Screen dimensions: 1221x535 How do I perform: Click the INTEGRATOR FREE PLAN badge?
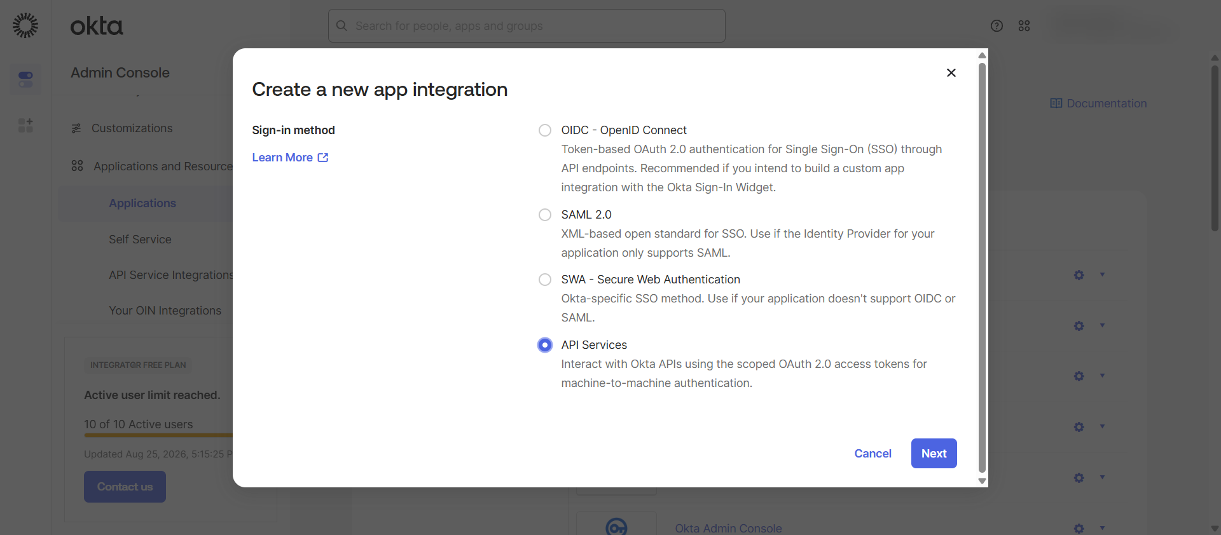point(138,365)
